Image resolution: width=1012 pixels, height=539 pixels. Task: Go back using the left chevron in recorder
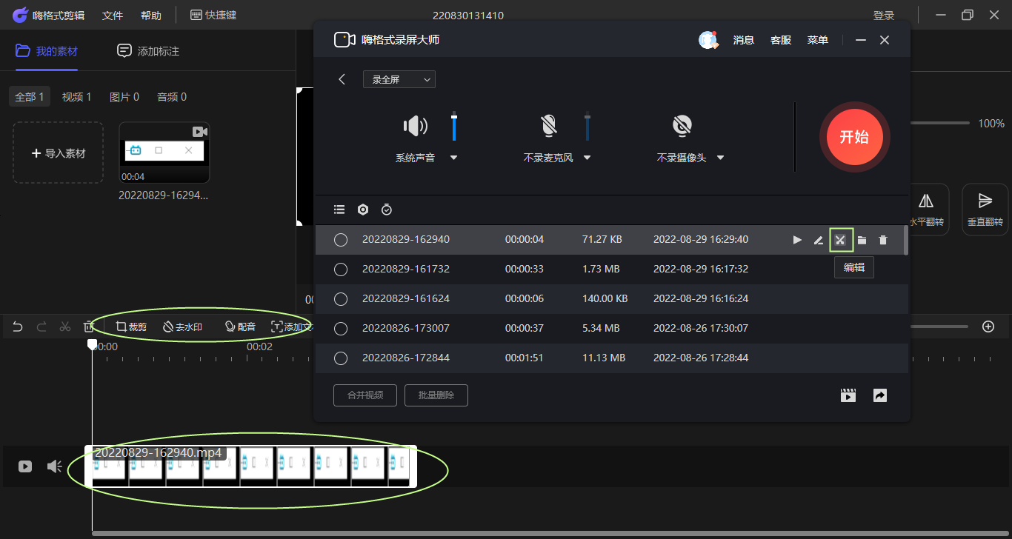click(342, 79)
